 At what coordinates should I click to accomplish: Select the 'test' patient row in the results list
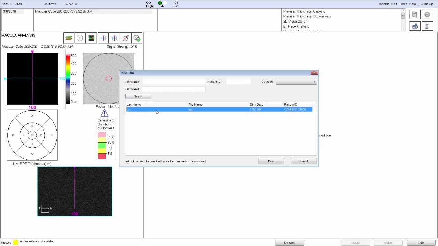(219, 109)
